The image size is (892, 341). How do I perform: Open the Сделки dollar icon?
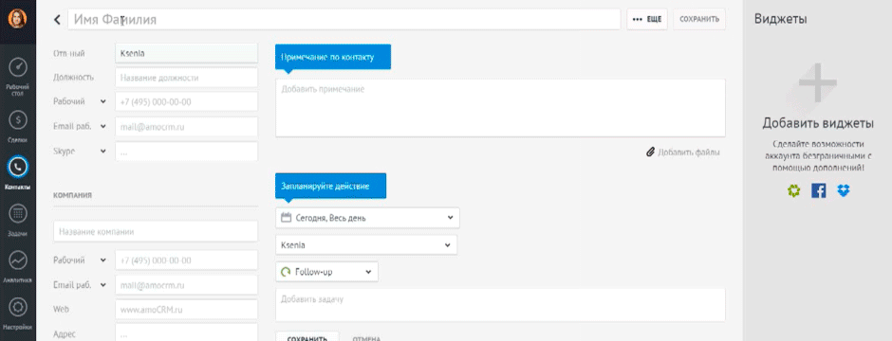tap(18, 119)
